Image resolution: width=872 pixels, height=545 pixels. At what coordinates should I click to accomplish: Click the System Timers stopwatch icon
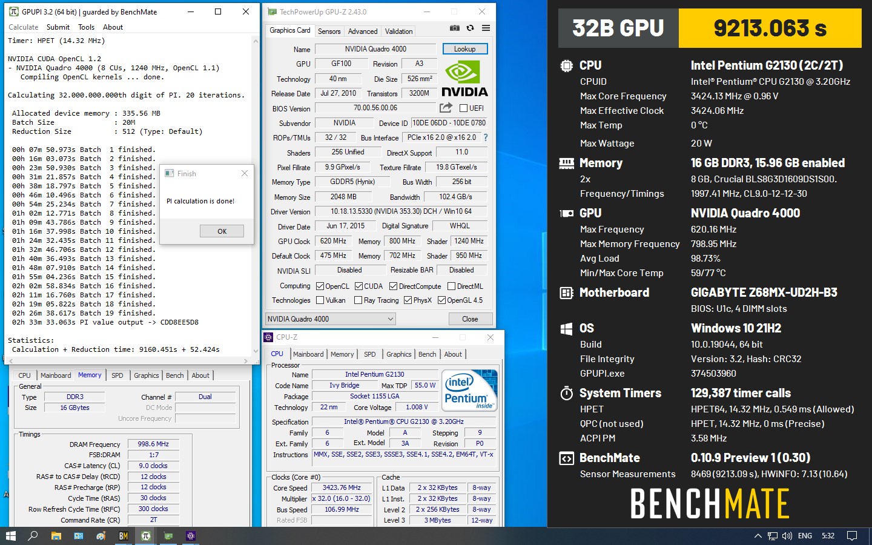pyautogui.click(x=566, y=394)
